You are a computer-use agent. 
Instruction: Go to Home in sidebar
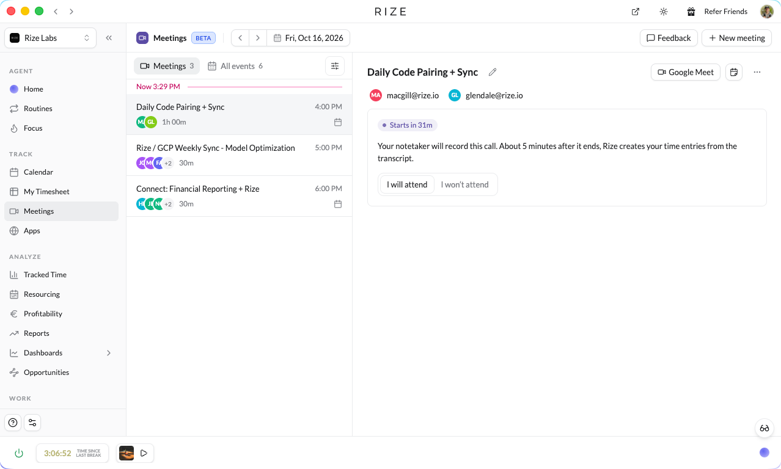(61, 89)
